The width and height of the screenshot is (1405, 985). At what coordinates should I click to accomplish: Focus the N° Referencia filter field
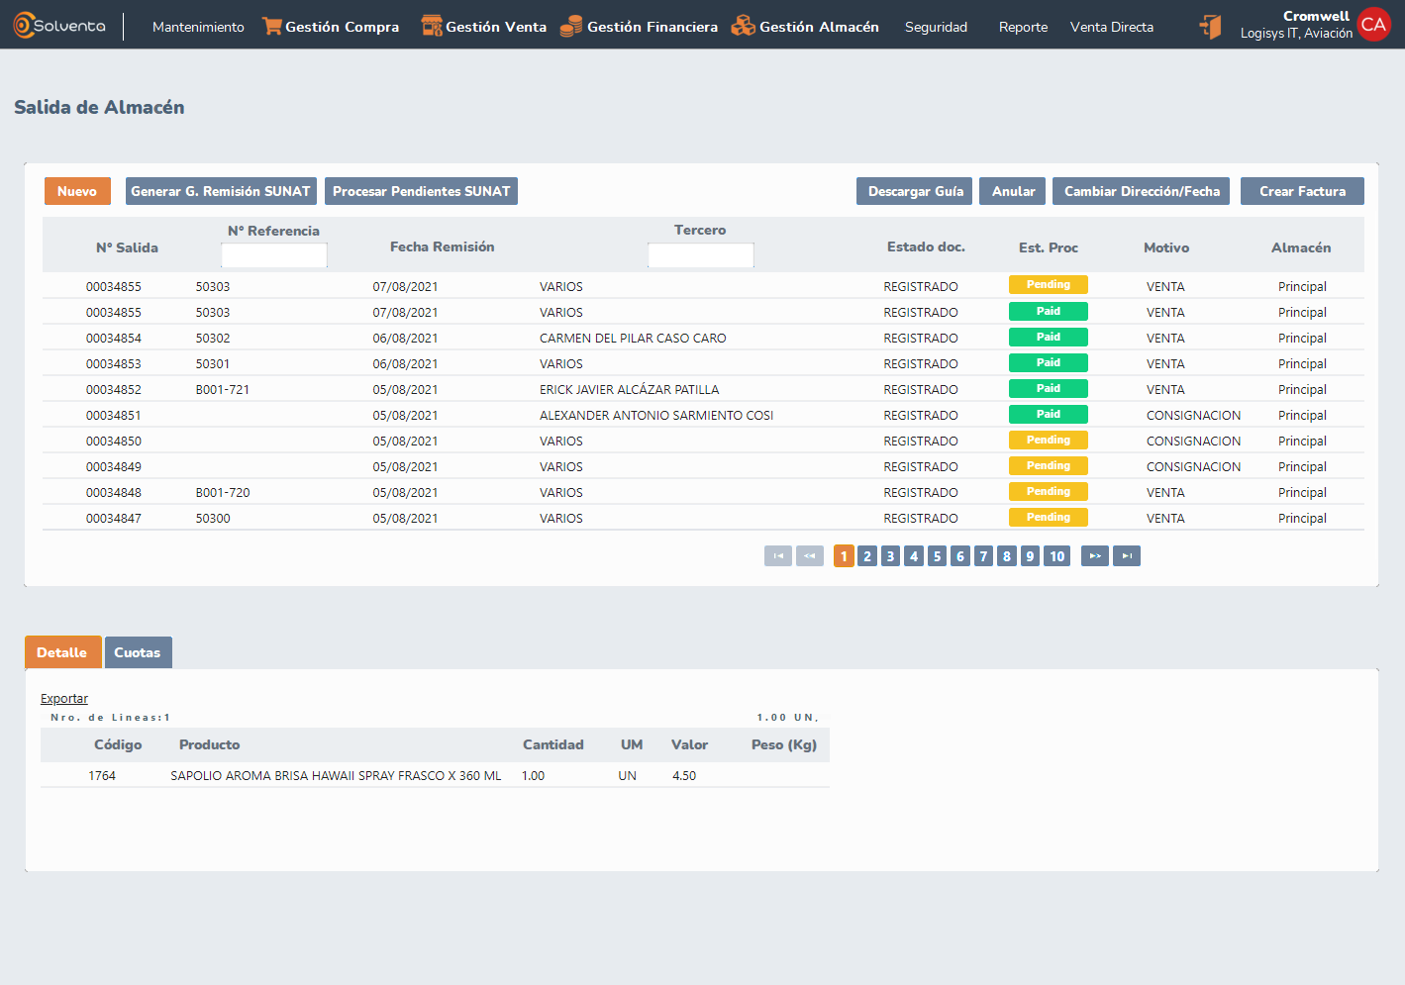tap(274, 255)
